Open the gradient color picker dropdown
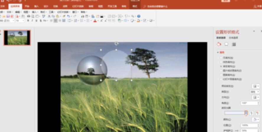Screen dimensions: 262x132 click(x=256, y=120)
